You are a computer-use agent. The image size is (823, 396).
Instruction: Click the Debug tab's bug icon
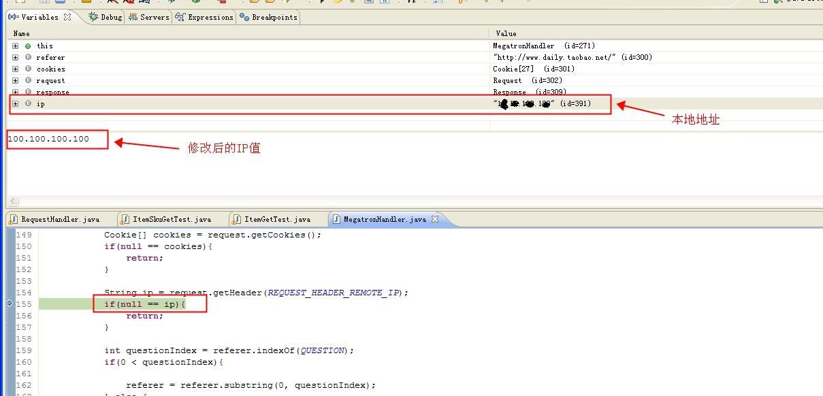click(x=93, y=17)
